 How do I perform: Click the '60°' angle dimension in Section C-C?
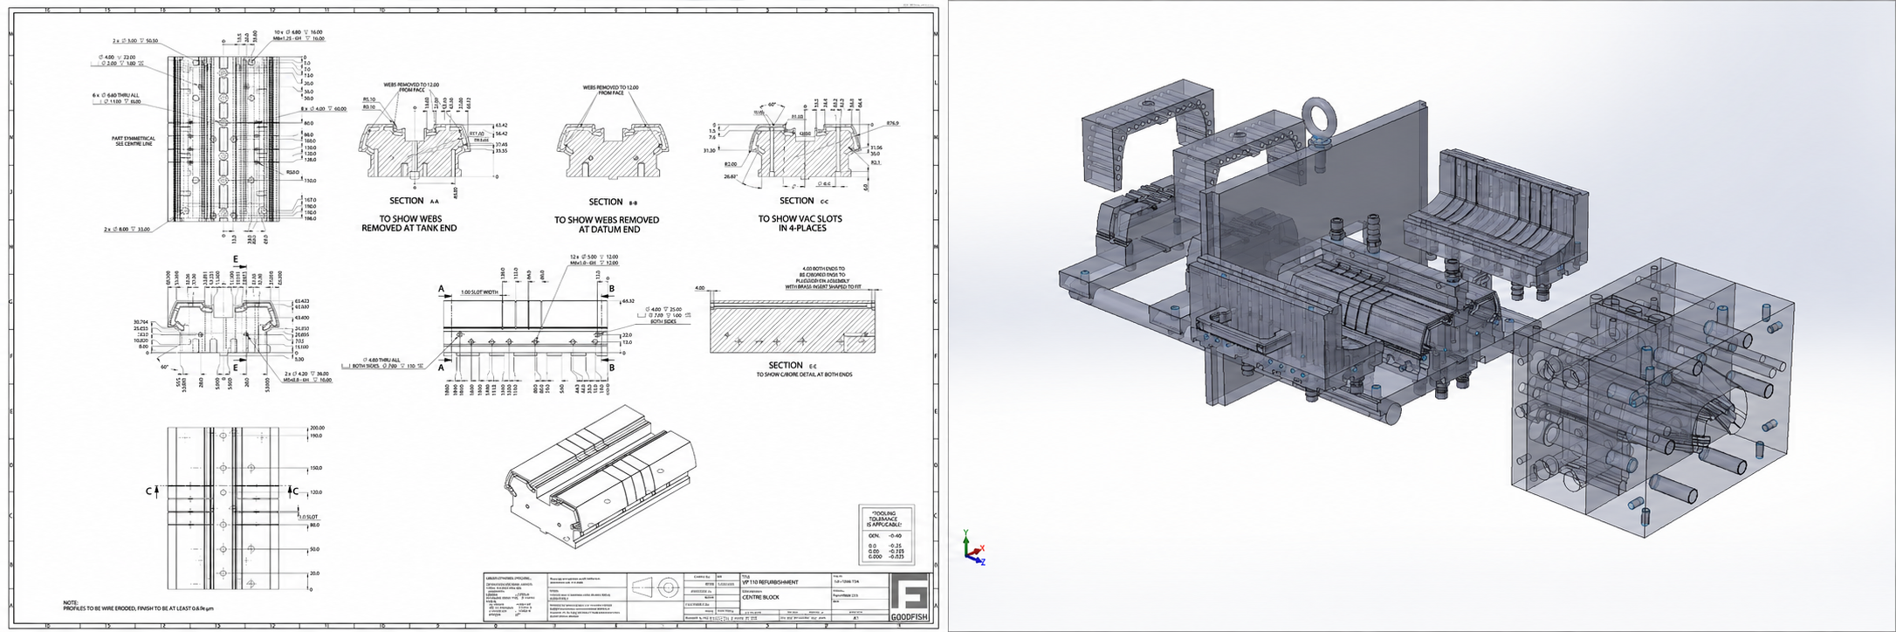pos(772,105)
